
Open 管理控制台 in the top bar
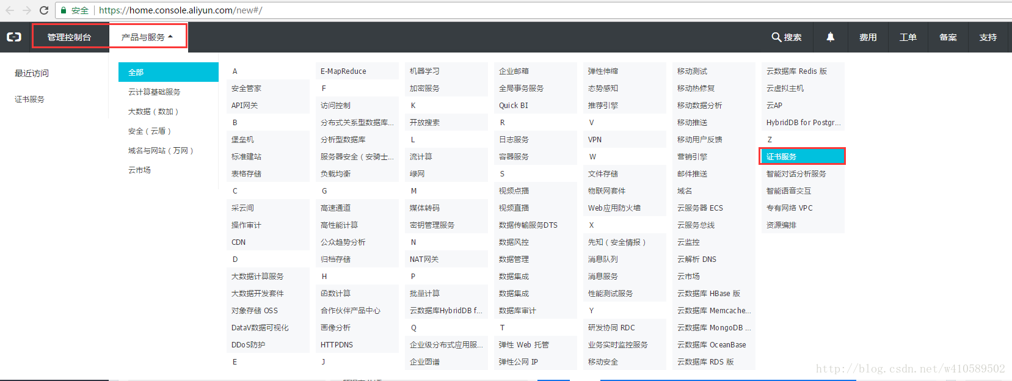70,37
